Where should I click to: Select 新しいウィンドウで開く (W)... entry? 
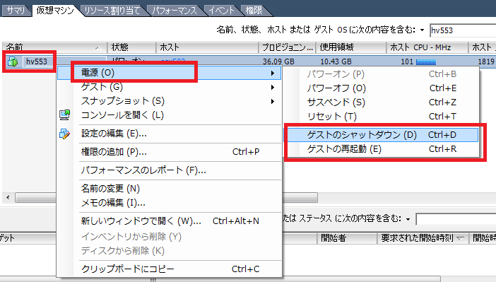(x=170, y=221)
